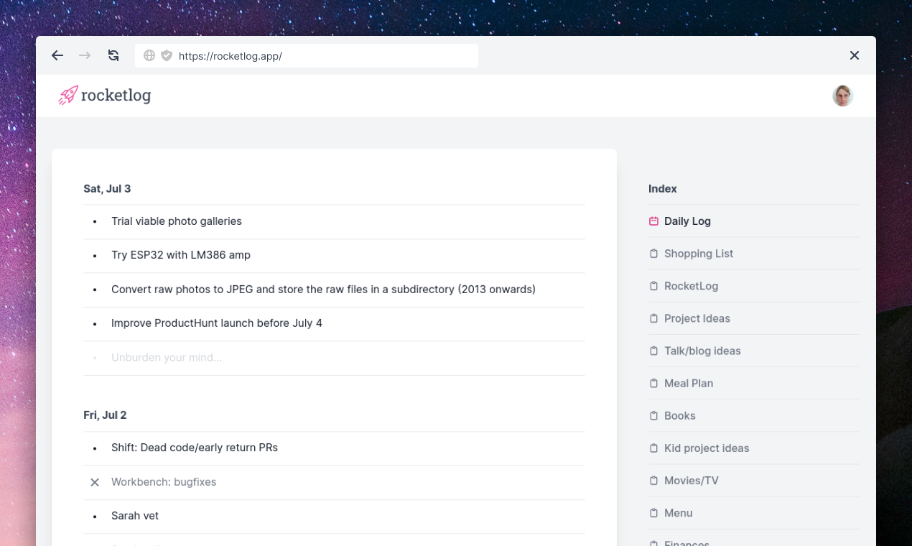This screenshot has width=912, height=546.
Task: Open the Kid project ideas list
Action: coord(707,448)
